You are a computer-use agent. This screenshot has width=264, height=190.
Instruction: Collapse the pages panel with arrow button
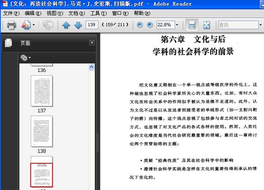(92, 43)
